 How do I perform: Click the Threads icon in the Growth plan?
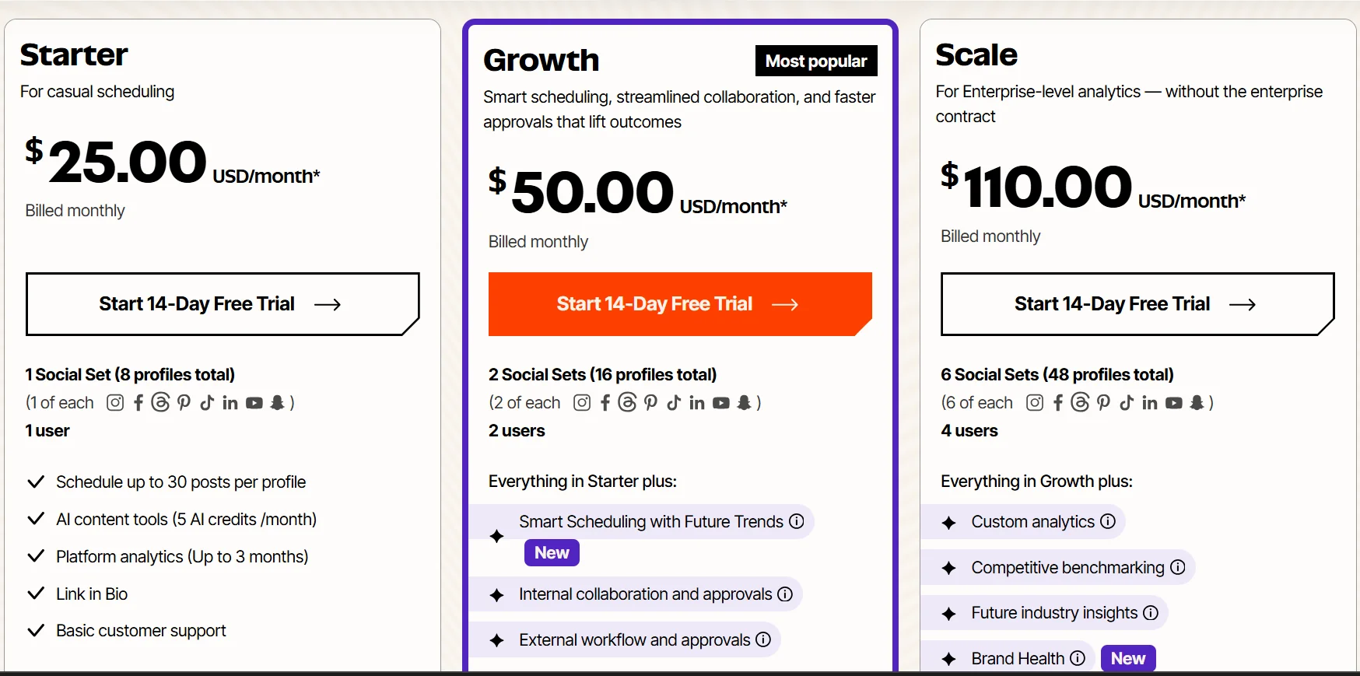(627, 402)
